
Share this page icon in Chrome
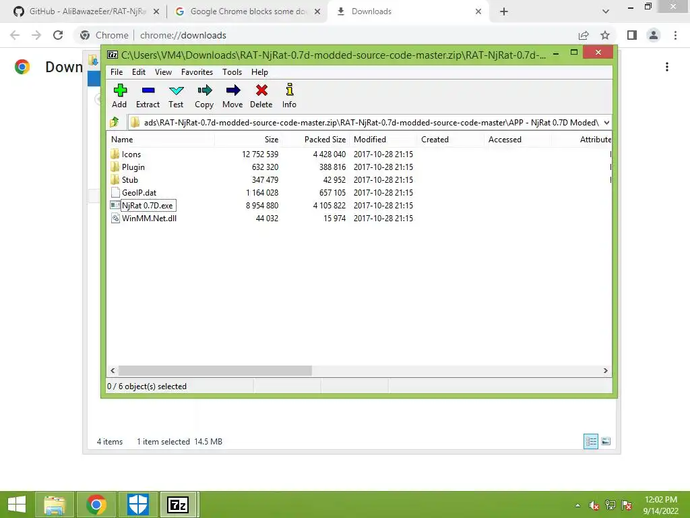click(x=584, y=35)
